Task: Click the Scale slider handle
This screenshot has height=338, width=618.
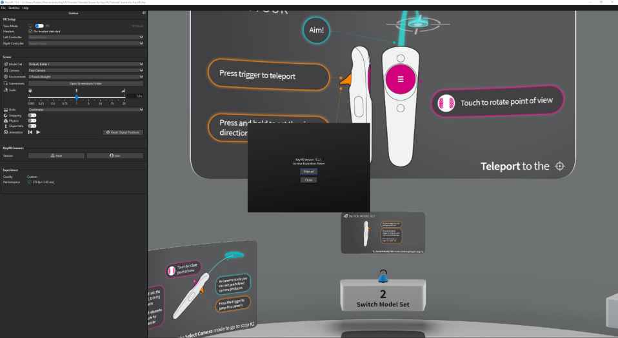Action: 77,96
